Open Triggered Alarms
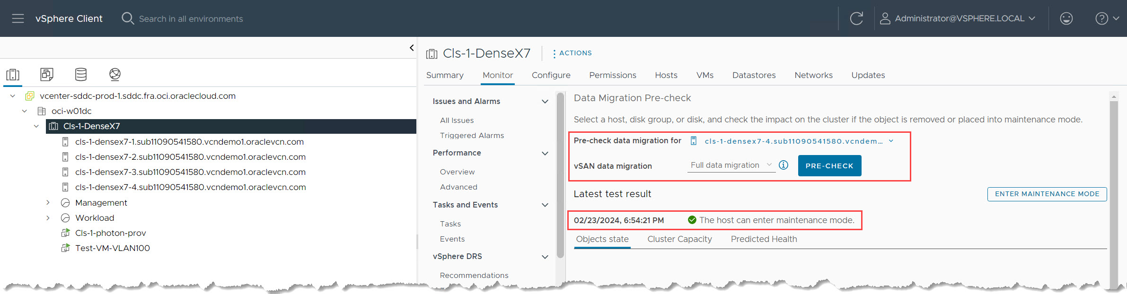The height and width of the screenshot is (294, 1127). click(472, 136)
